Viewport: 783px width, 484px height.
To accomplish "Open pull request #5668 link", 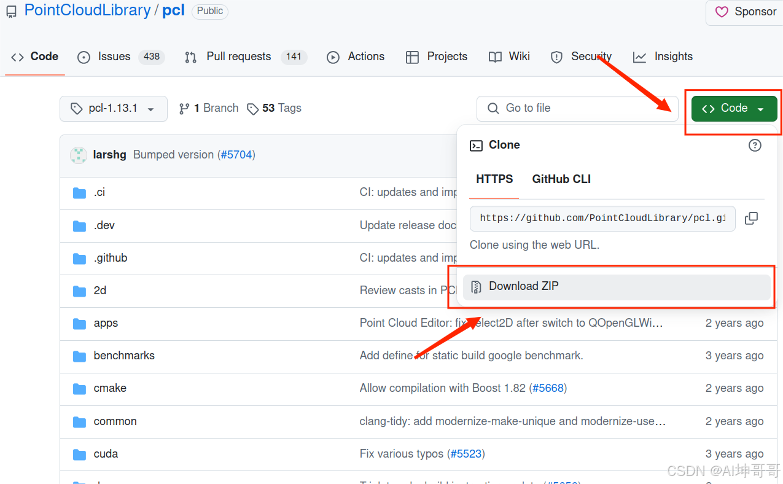I will 548,388.
